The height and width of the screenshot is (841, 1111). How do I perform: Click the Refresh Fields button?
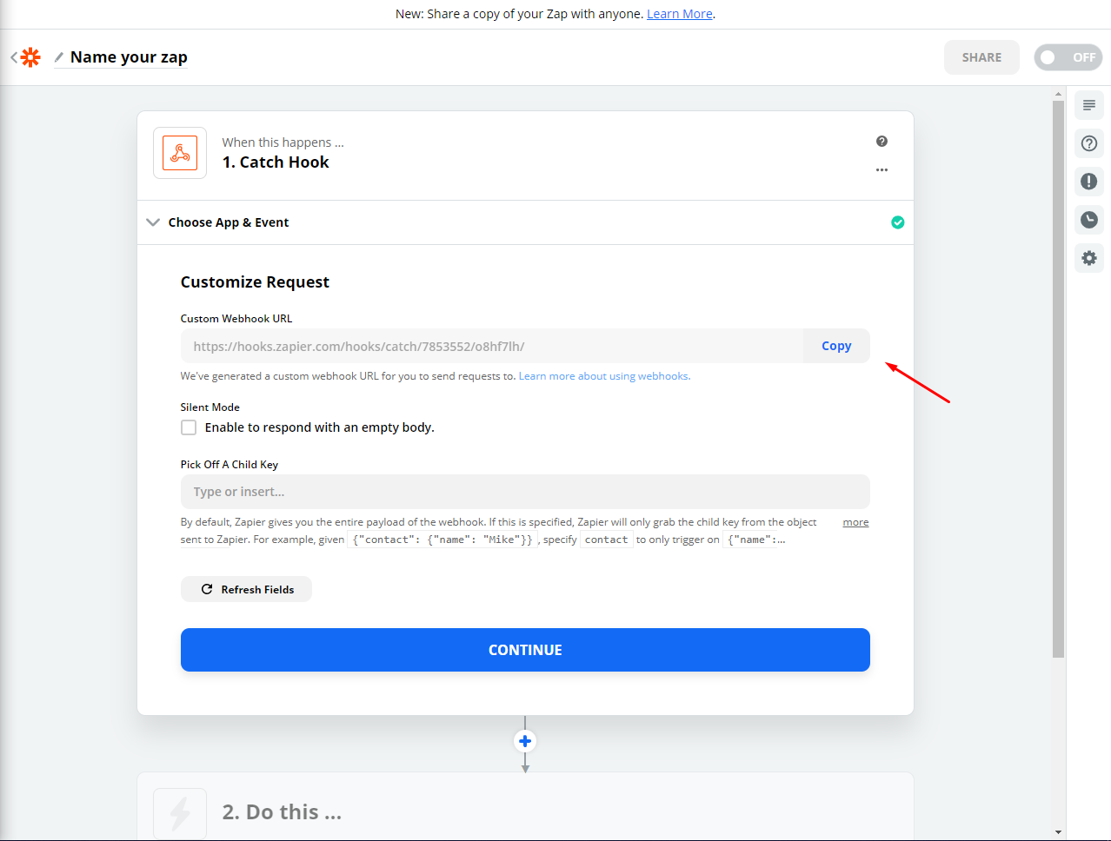click(x=246, y=589)
